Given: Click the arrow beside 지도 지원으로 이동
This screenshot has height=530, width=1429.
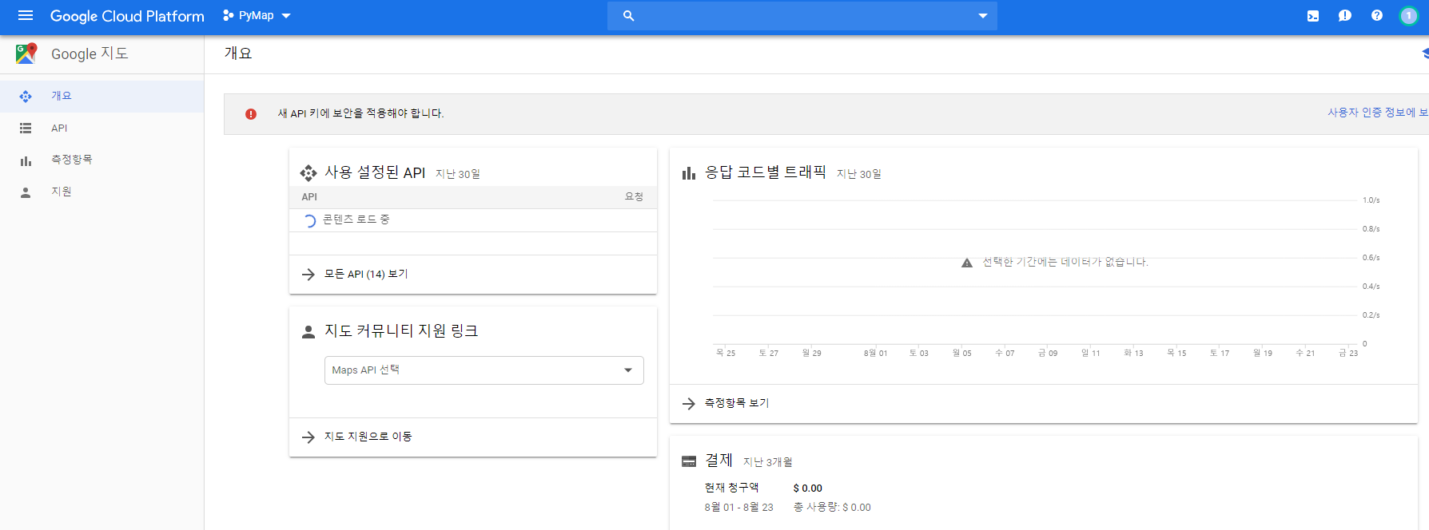Looking at the screenshot, I should (x=308, y=437).
